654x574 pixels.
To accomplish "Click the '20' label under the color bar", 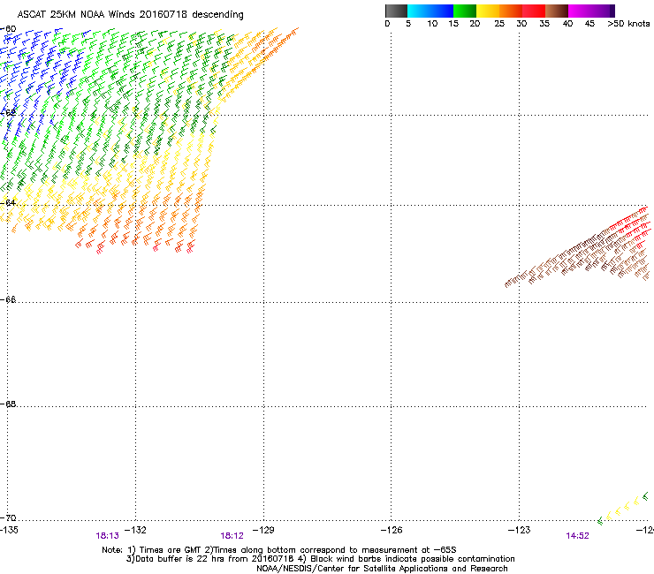I will [x=475, y=24].
